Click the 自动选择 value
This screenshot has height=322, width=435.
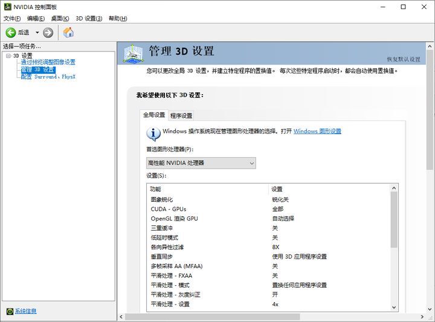283,219
